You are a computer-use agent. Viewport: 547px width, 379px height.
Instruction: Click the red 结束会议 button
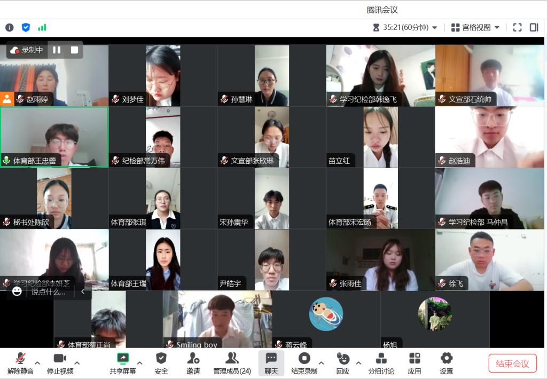[512, 364]
